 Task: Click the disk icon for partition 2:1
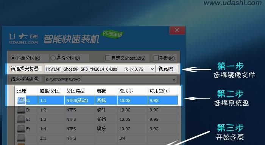point(21,138)
